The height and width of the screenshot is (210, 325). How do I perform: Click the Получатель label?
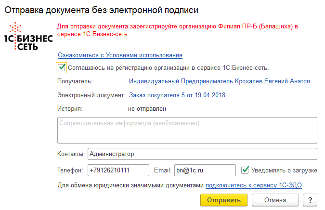click(x=75, y=81)
